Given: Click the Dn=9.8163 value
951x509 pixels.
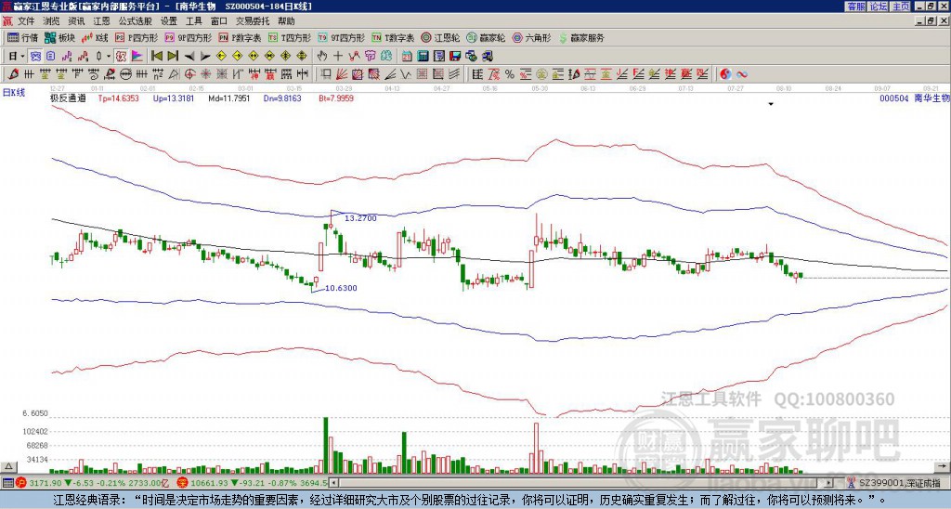Looking at the screenshot, I should [x=282, y=98].
